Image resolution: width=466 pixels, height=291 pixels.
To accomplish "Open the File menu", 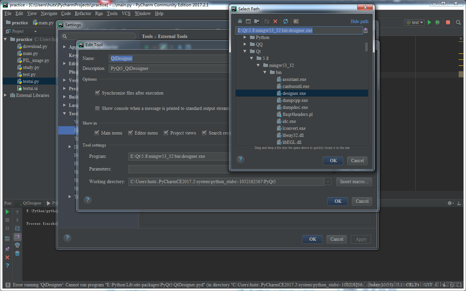I will 8,14.
